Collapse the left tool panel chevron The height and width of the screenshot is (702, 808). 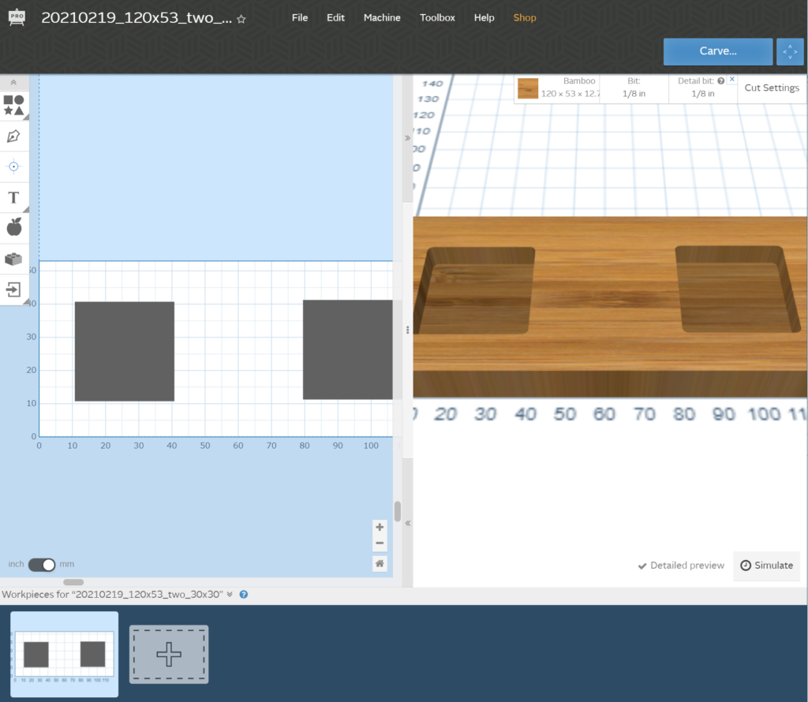[x=13, y=82]
